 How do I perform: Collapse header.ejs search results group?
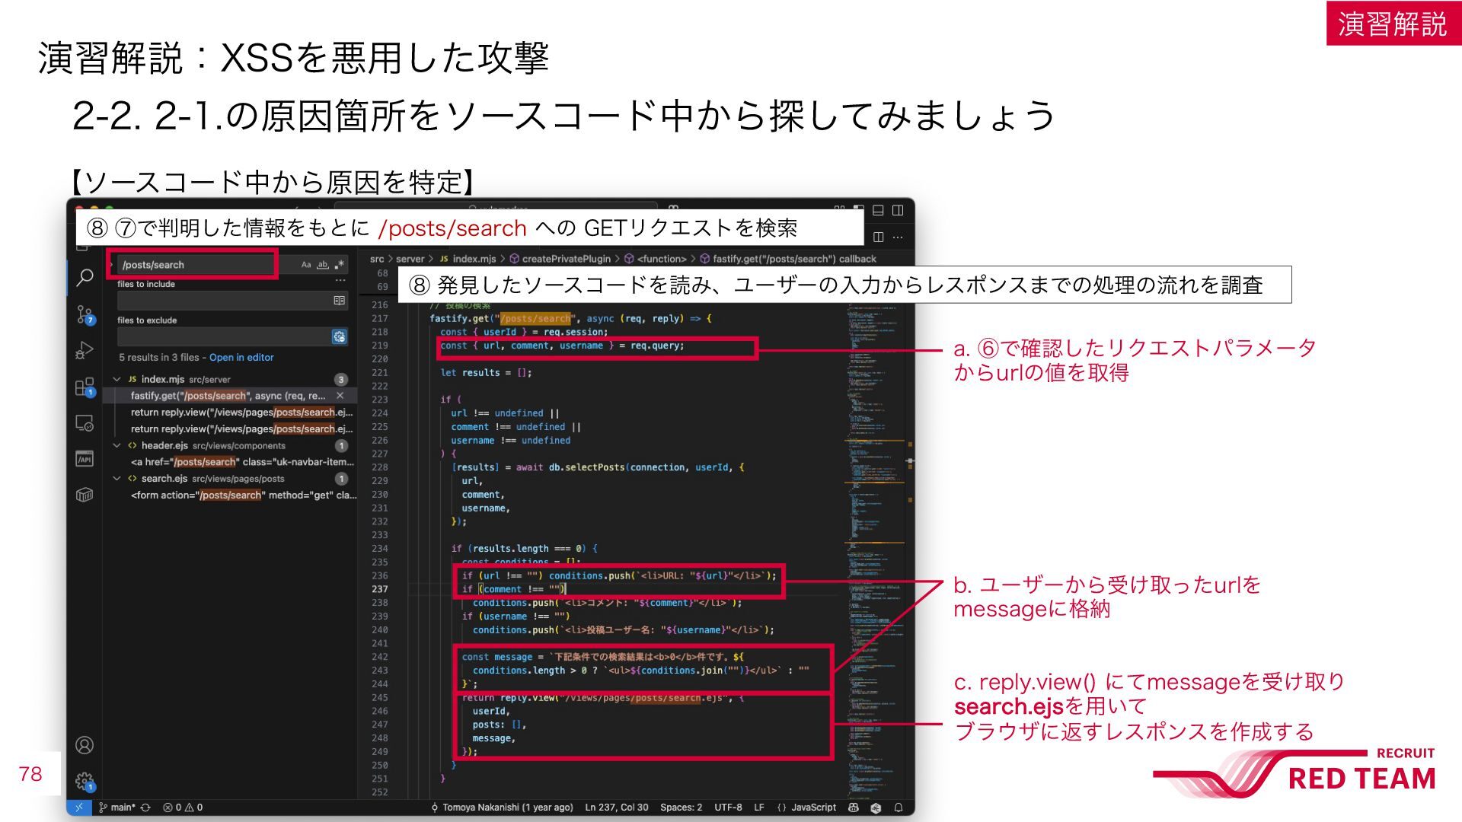(117, 445)
